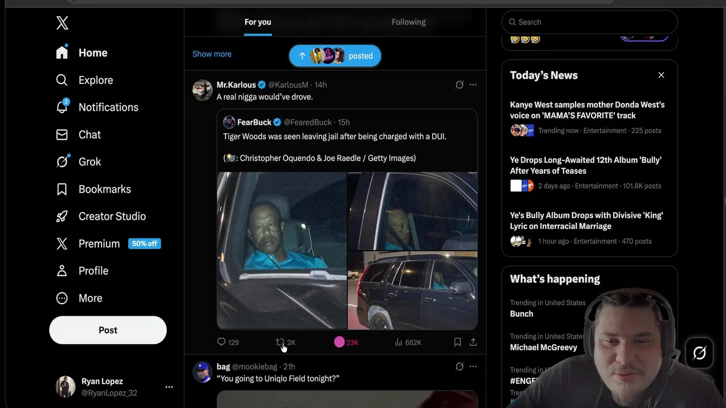Open trending topic Bunch
Screen dimensions: 726x408
[521, 314]
